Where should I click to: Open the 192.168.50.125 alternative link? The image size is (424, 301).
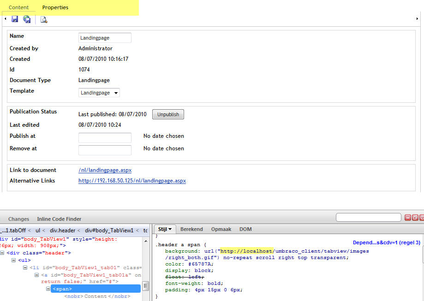click(x=132, y=181)
